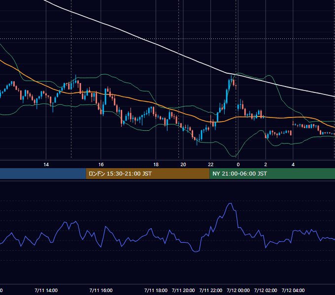Click the 7/11 22:00 date label
This screenshot has height=295, width=335.
point(211,290)
